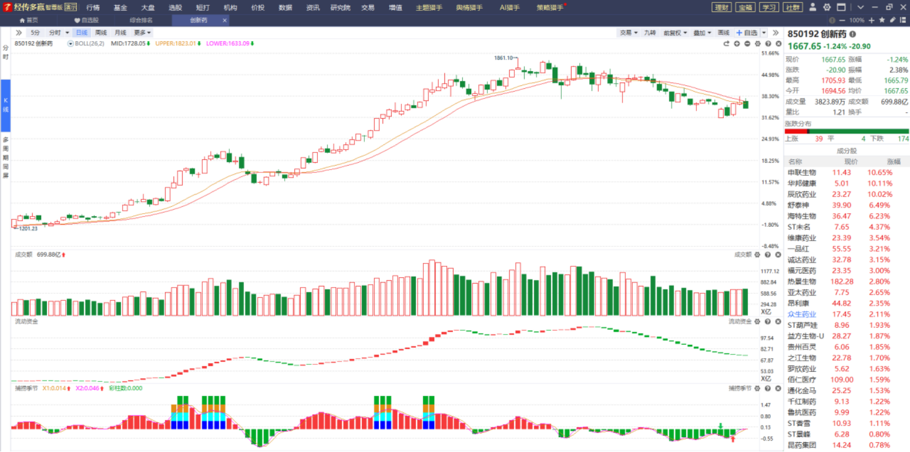Image resolution: width=910 pixels, height=452 pixels.
Task: Open settings gear in the title bar
Action: pos(827,7)
